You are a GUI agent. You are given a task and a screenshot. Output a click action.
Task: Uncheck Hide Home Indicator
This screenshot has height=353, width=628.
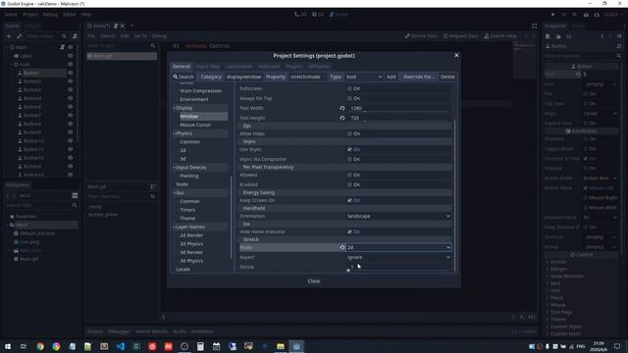pyautogui.click(x=349, y=231)
